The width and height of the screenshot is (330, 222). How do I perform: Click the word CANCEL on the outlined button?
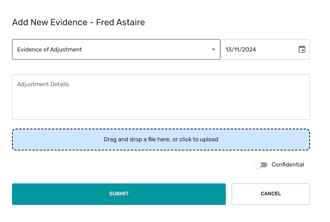coord(271,194)
